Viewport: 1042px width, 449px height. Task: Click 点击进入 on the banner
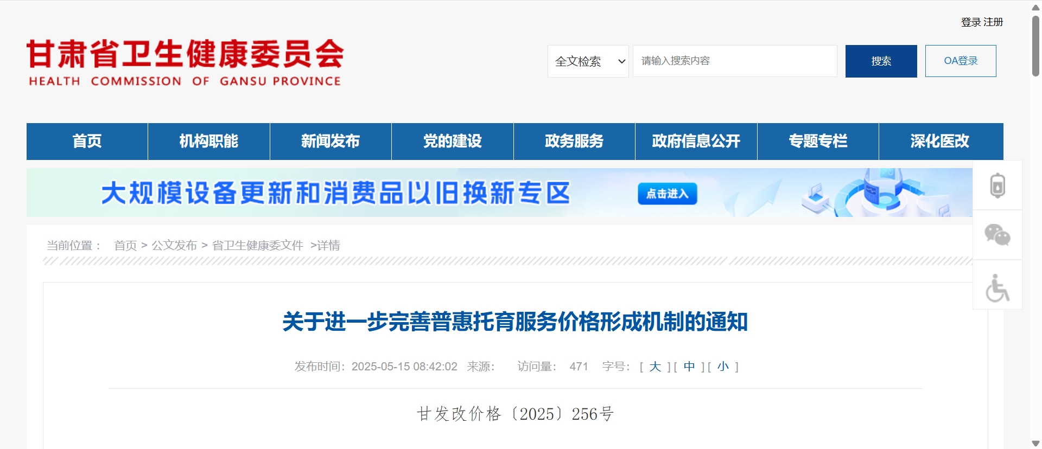[667, 194]
